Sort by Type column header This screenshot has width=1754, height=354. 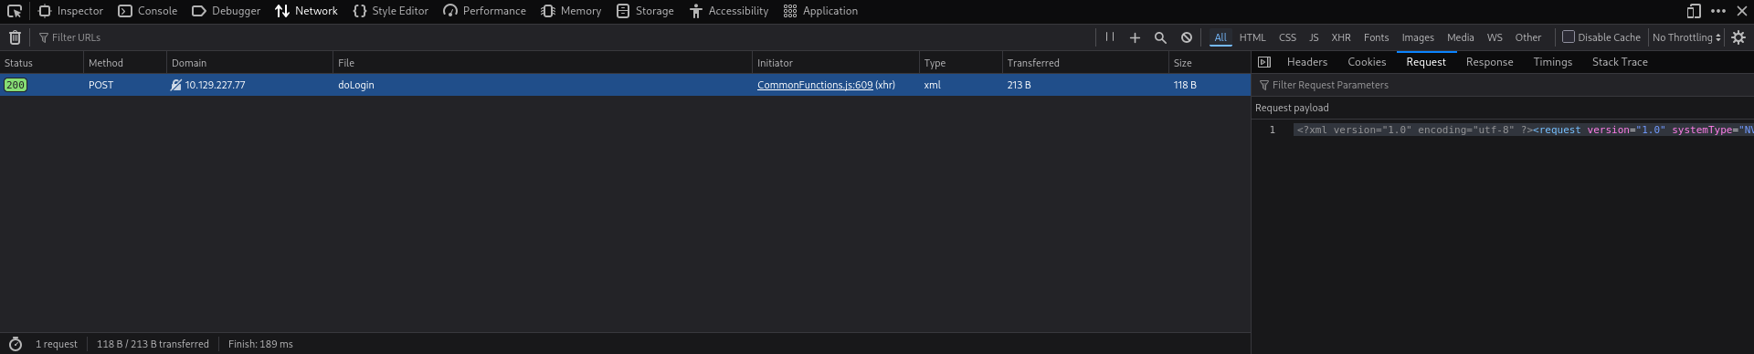tap(961, 63)
